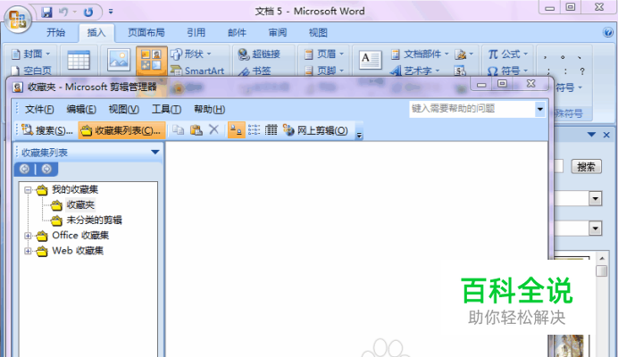Collapse the 我的收藏集 tree node
Viewport: 618px width, 357px height.
click(28, 190)
